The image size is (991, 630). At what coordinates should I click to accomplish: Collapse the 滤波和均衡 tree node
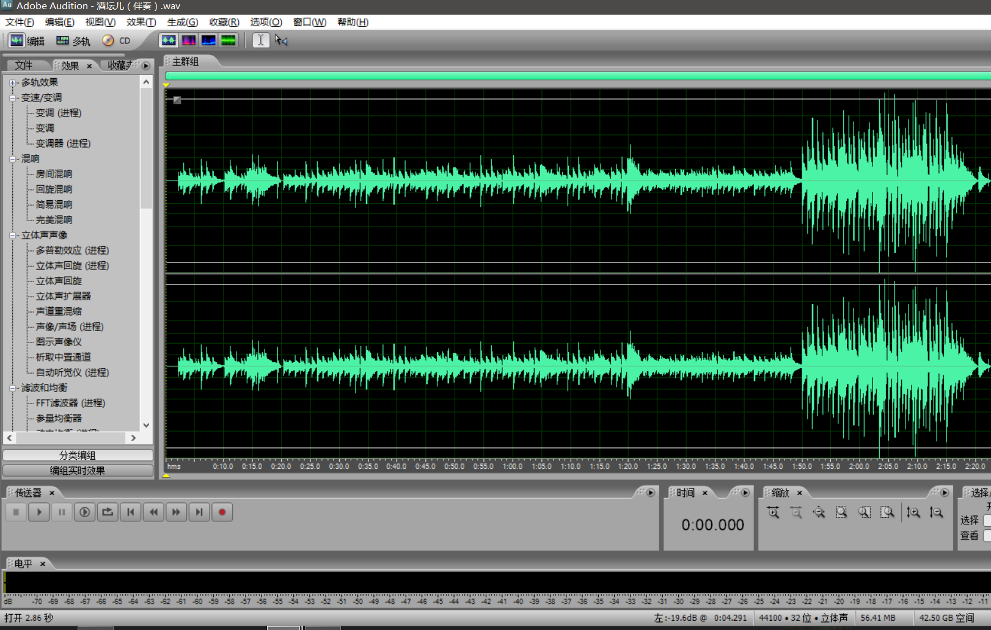12,388
